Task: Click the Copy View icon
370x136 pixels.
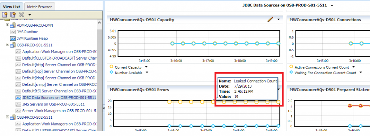Action: pos(13,15)
